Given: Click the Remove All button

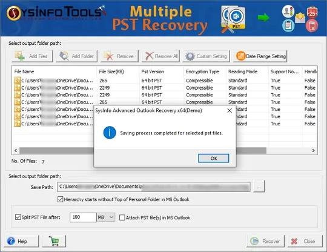Looking at the screenshot, I should [160, 56].
